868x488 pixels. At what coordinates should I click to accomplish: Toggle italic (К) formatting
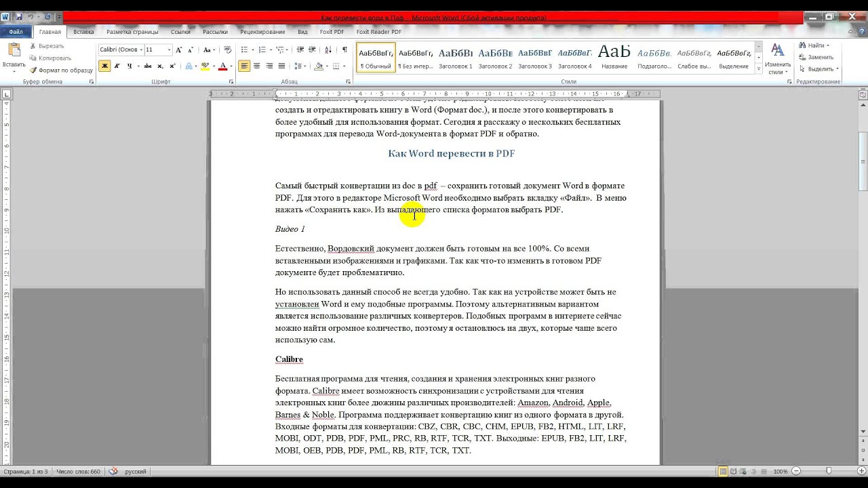coord(117,66)
